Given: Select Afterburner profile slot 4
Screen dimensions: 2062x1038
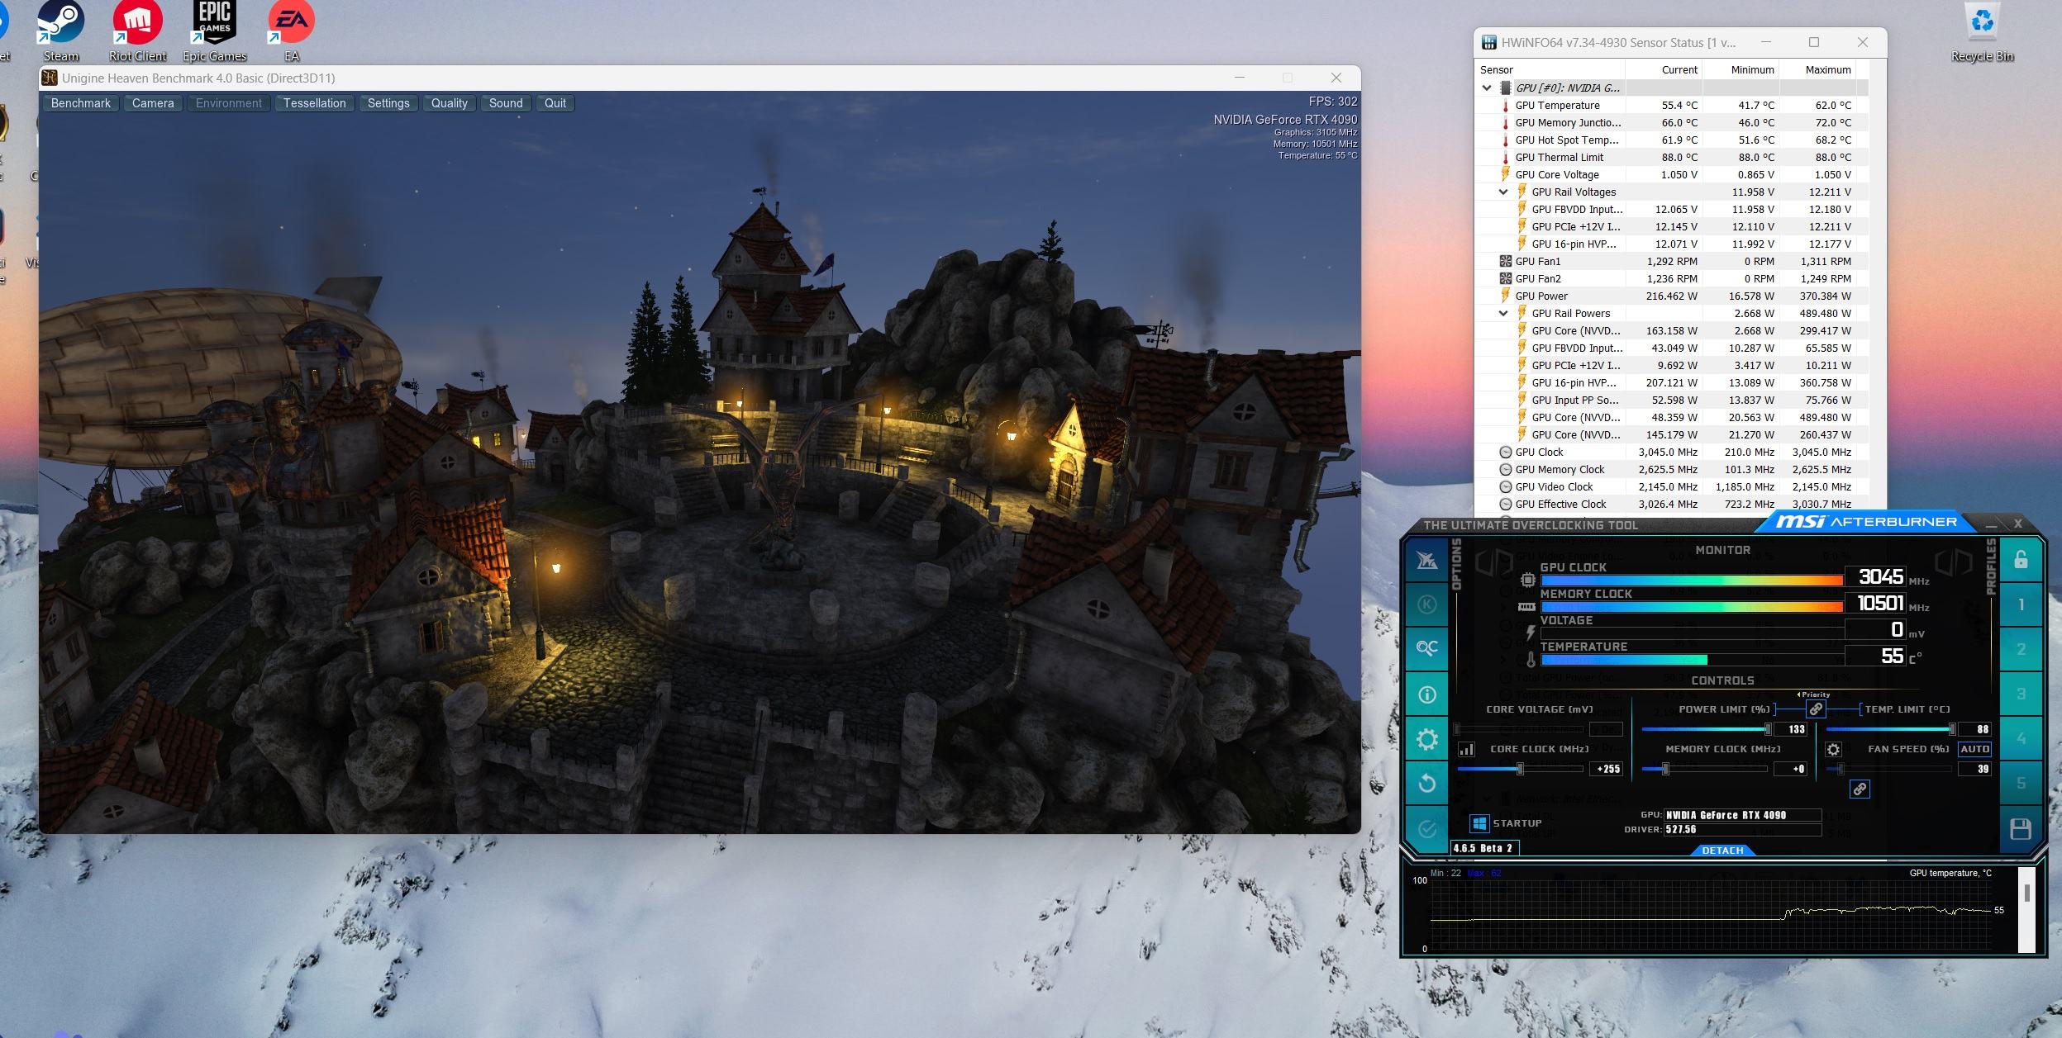Looking at the screenshot, I should click(x=2021, y=738).
